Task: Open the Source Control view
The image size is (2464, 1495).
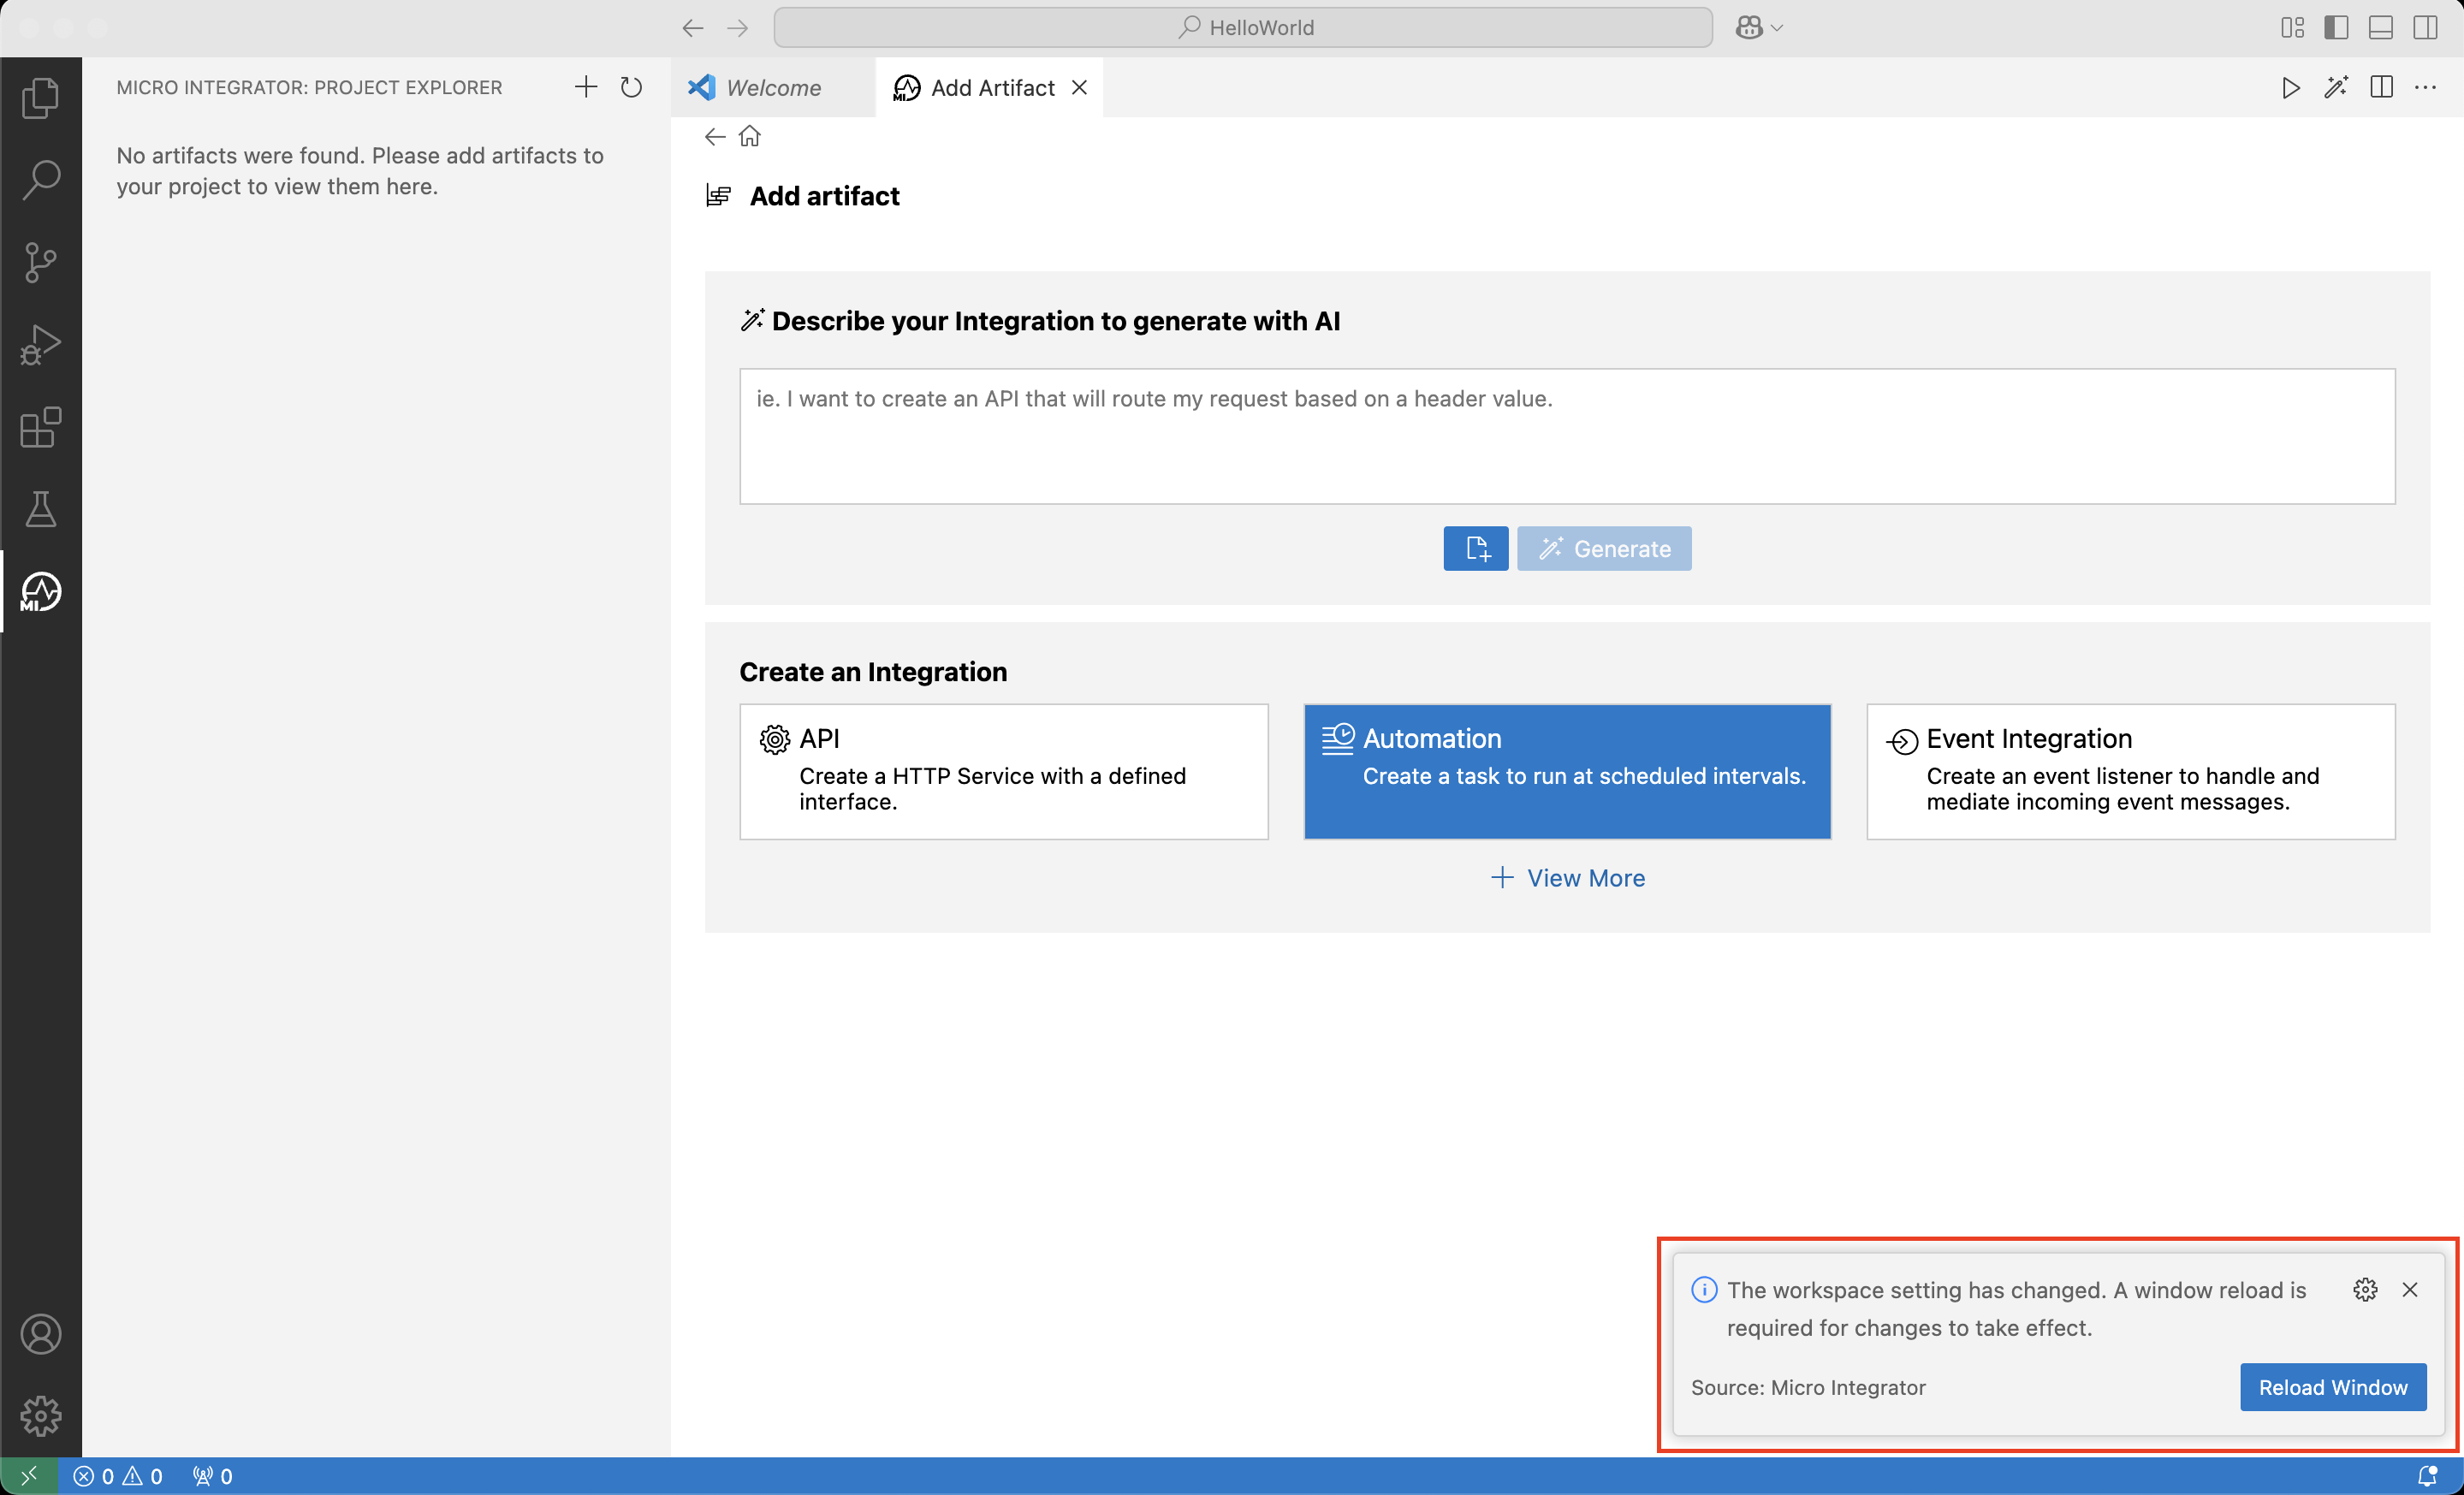Action: 40,262
